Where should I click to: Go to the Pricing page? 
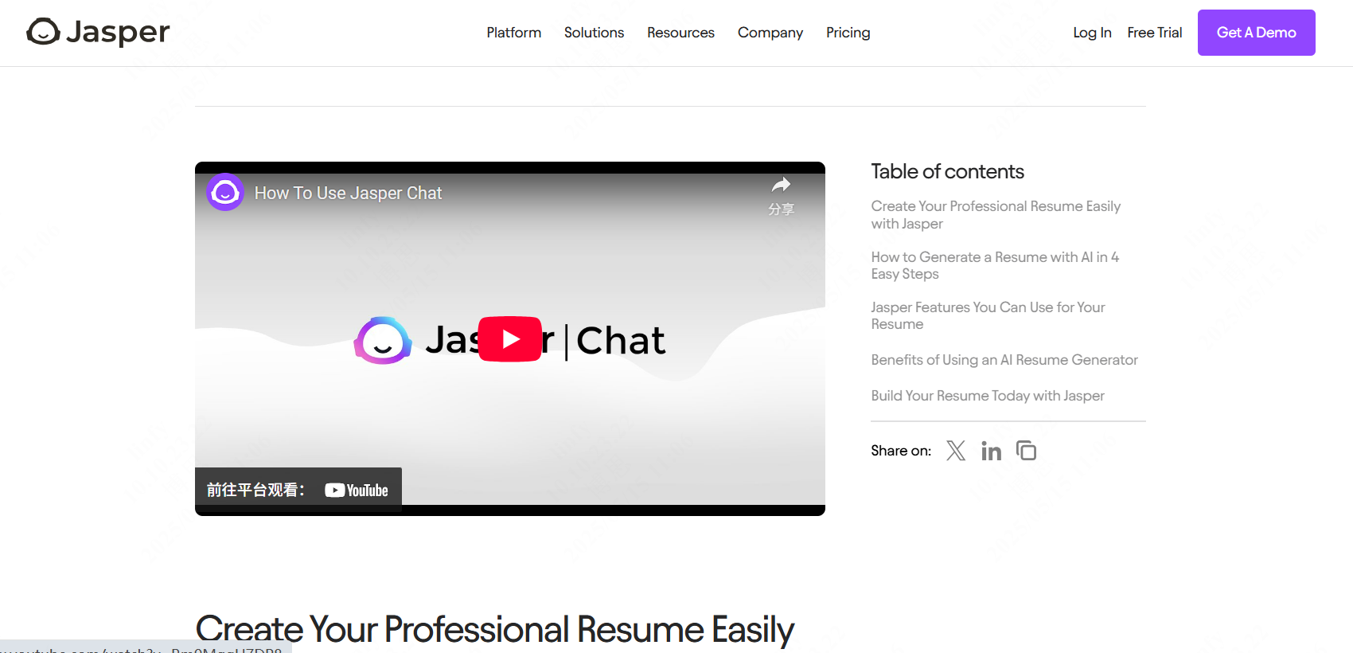(x=848, y=33)
